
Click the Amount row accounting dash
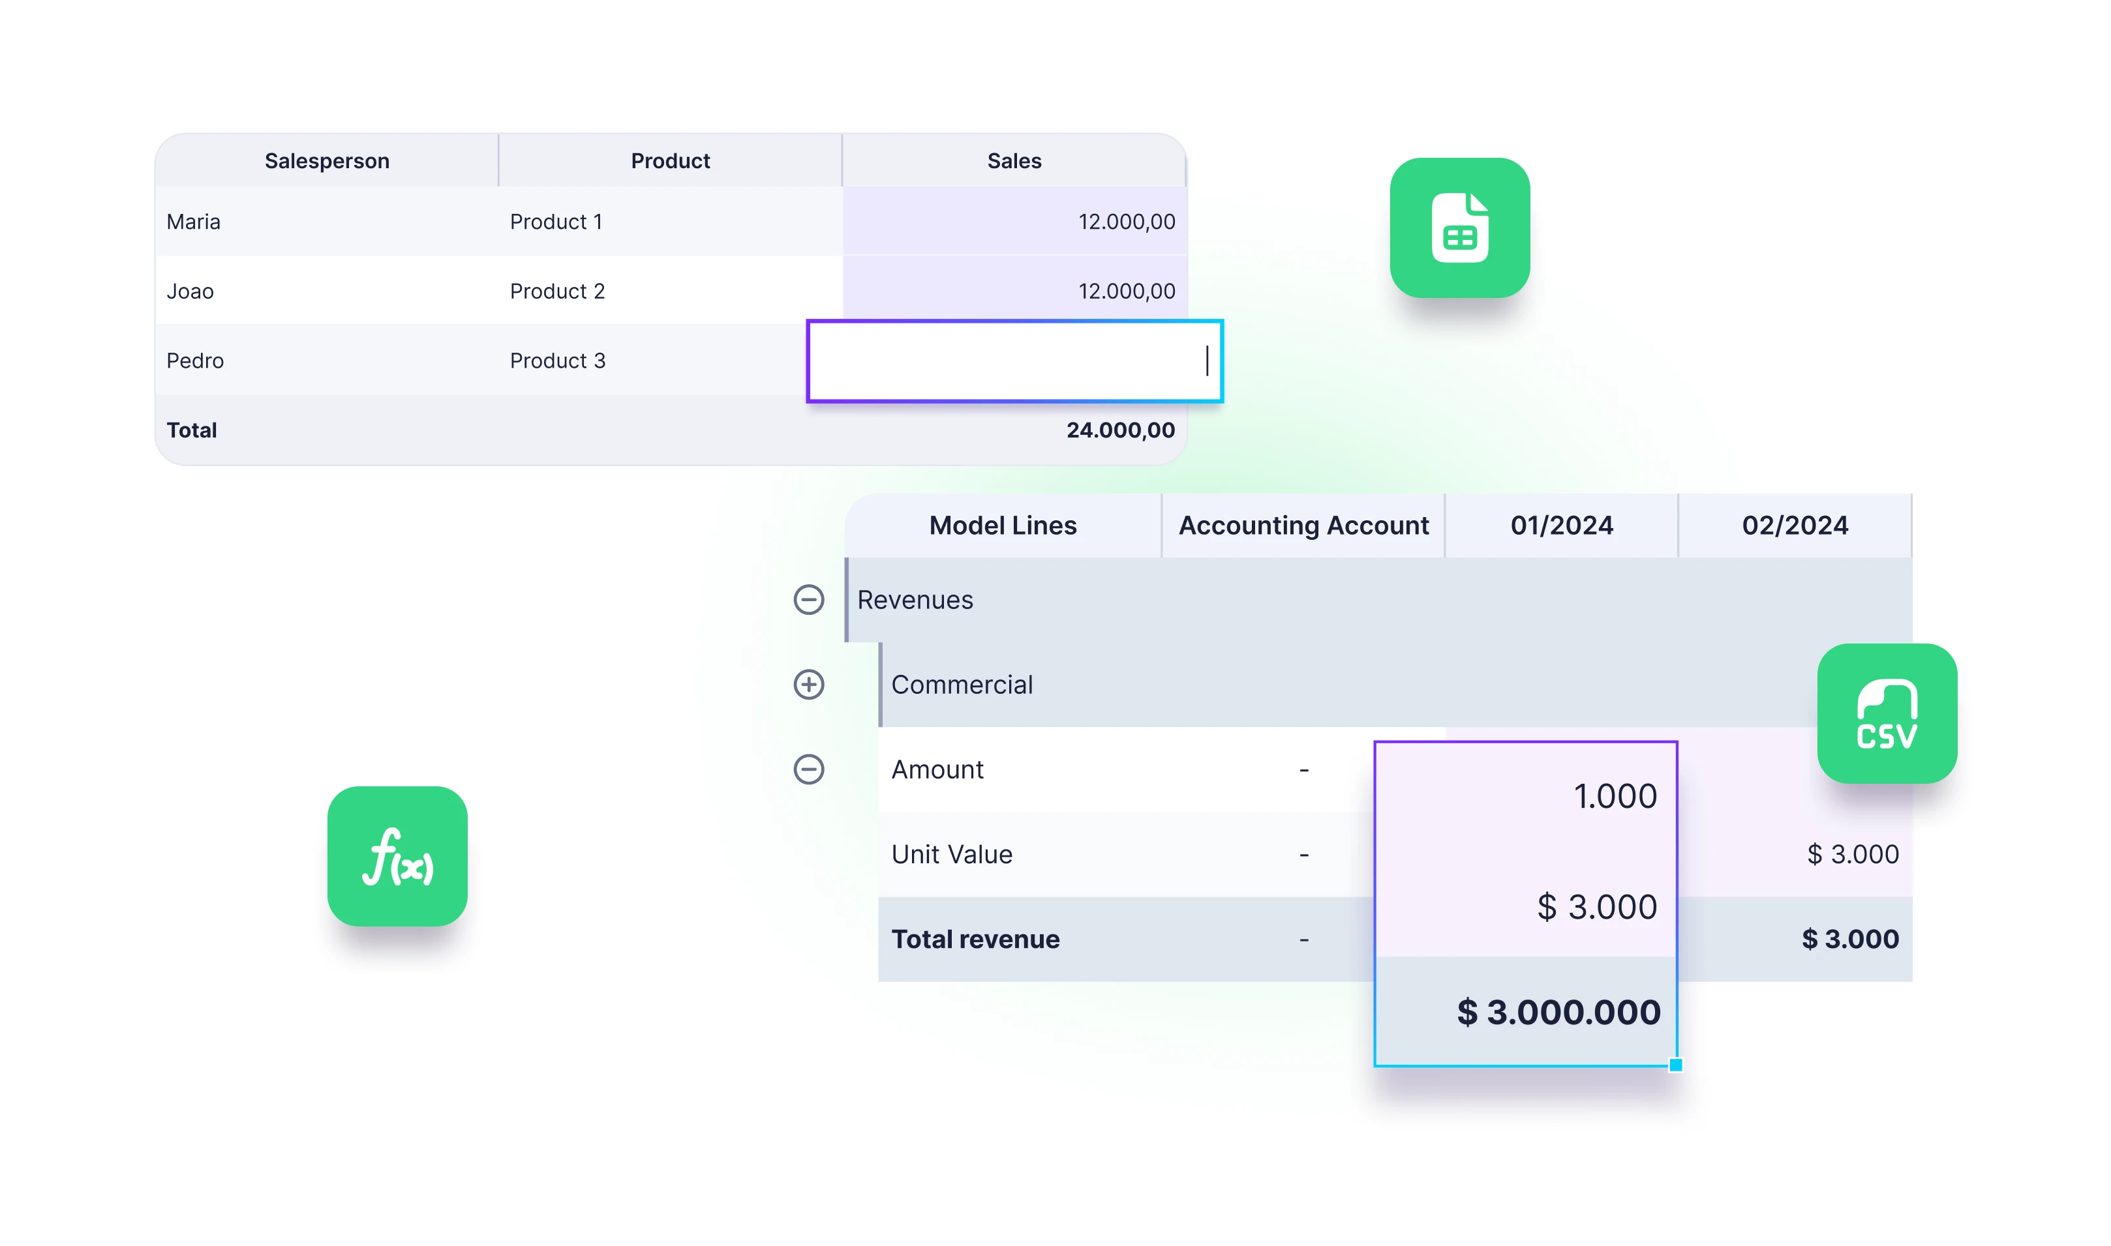[x=1304, y=769]
